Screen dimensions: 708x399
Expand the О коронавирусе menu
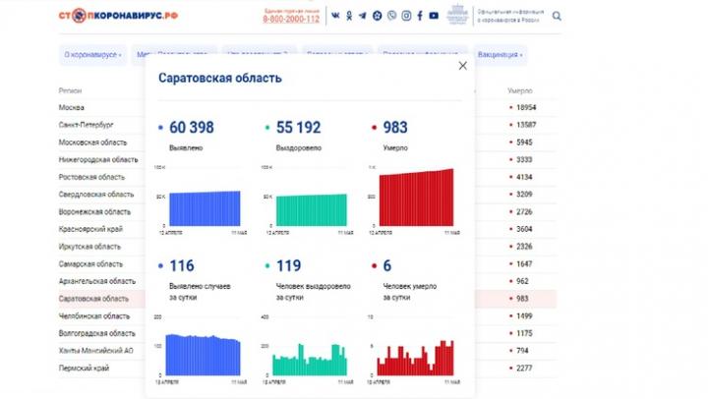coord(92,55)
